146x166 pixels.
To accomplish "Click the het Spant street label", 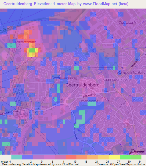I will coord(123,105).
